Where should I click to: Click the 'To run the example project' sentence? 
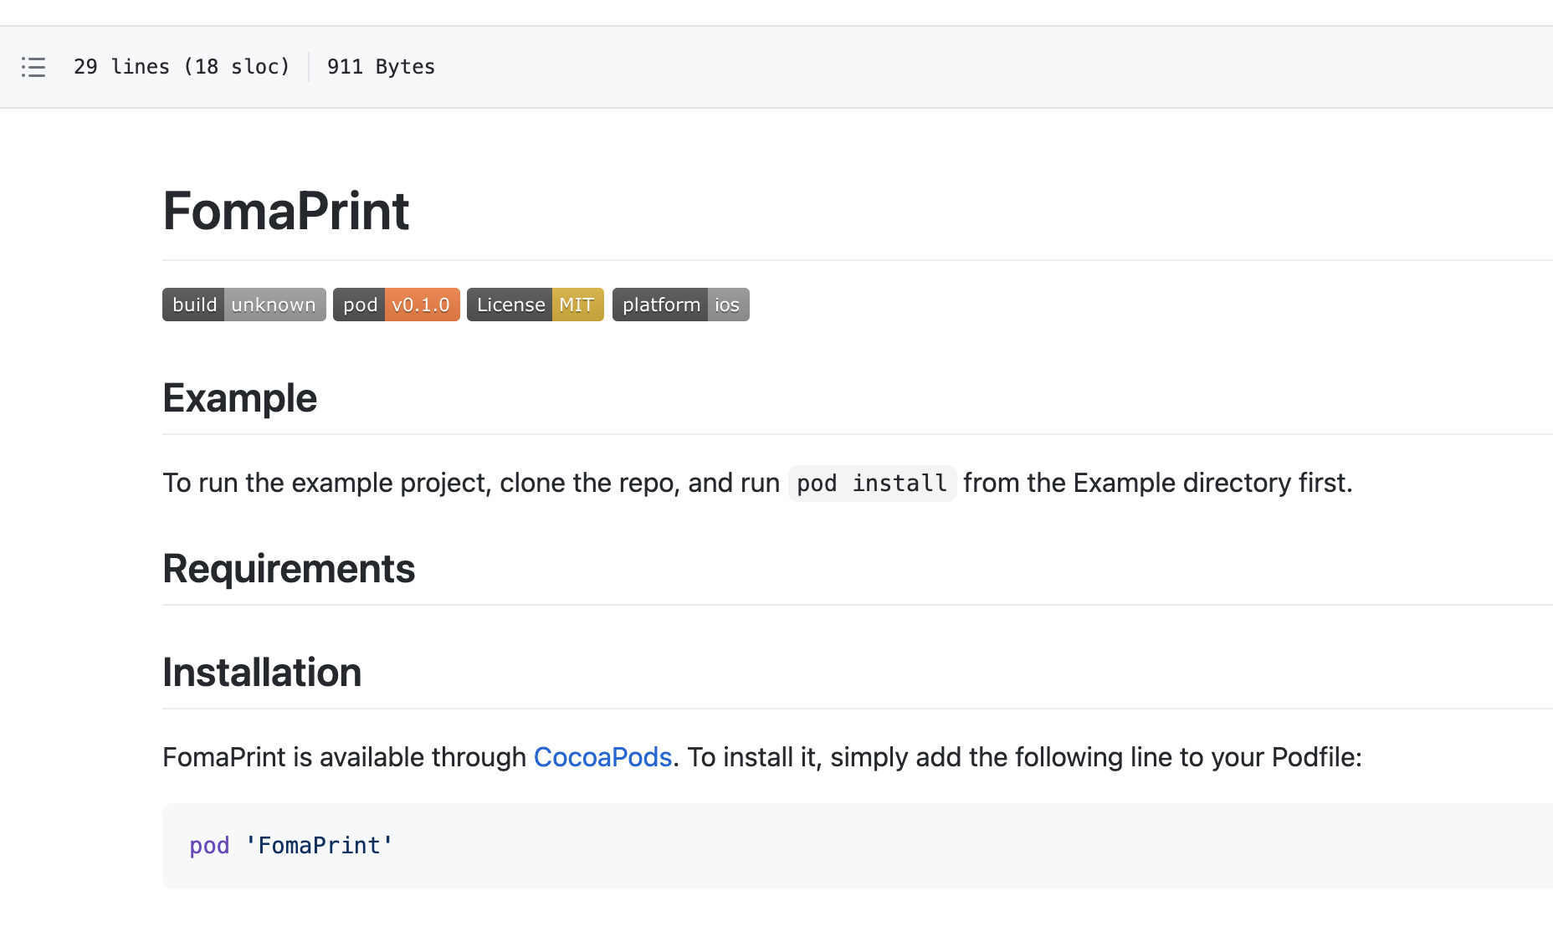tap(757, 483)
